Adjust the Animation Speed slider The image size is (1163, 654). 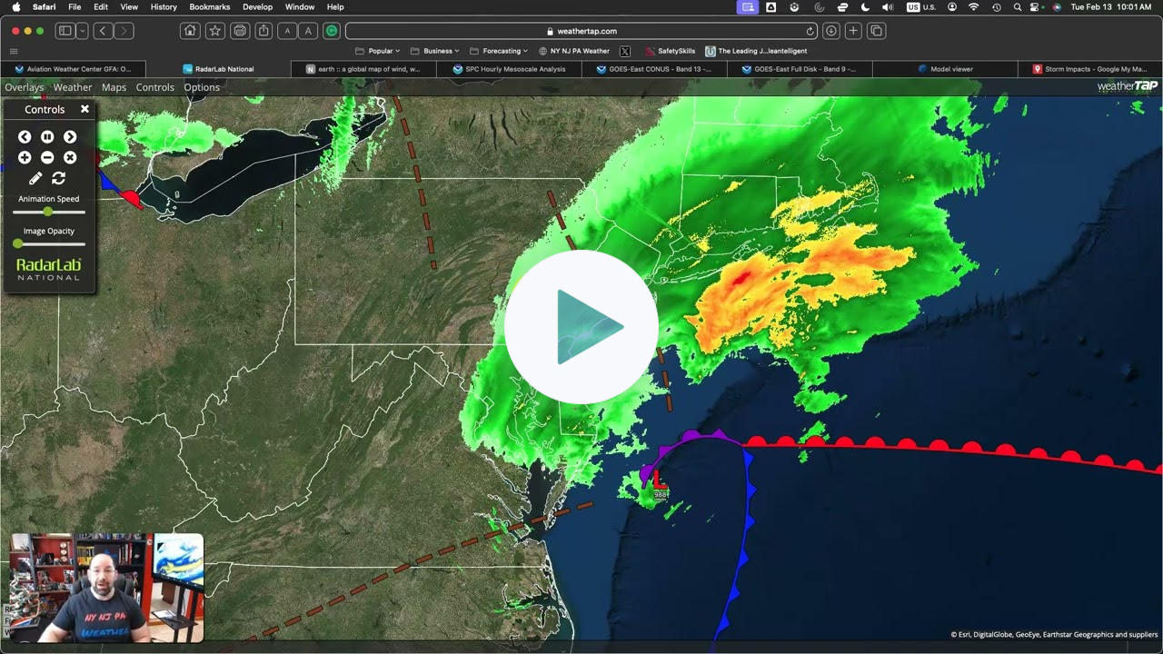pos(48,212)
